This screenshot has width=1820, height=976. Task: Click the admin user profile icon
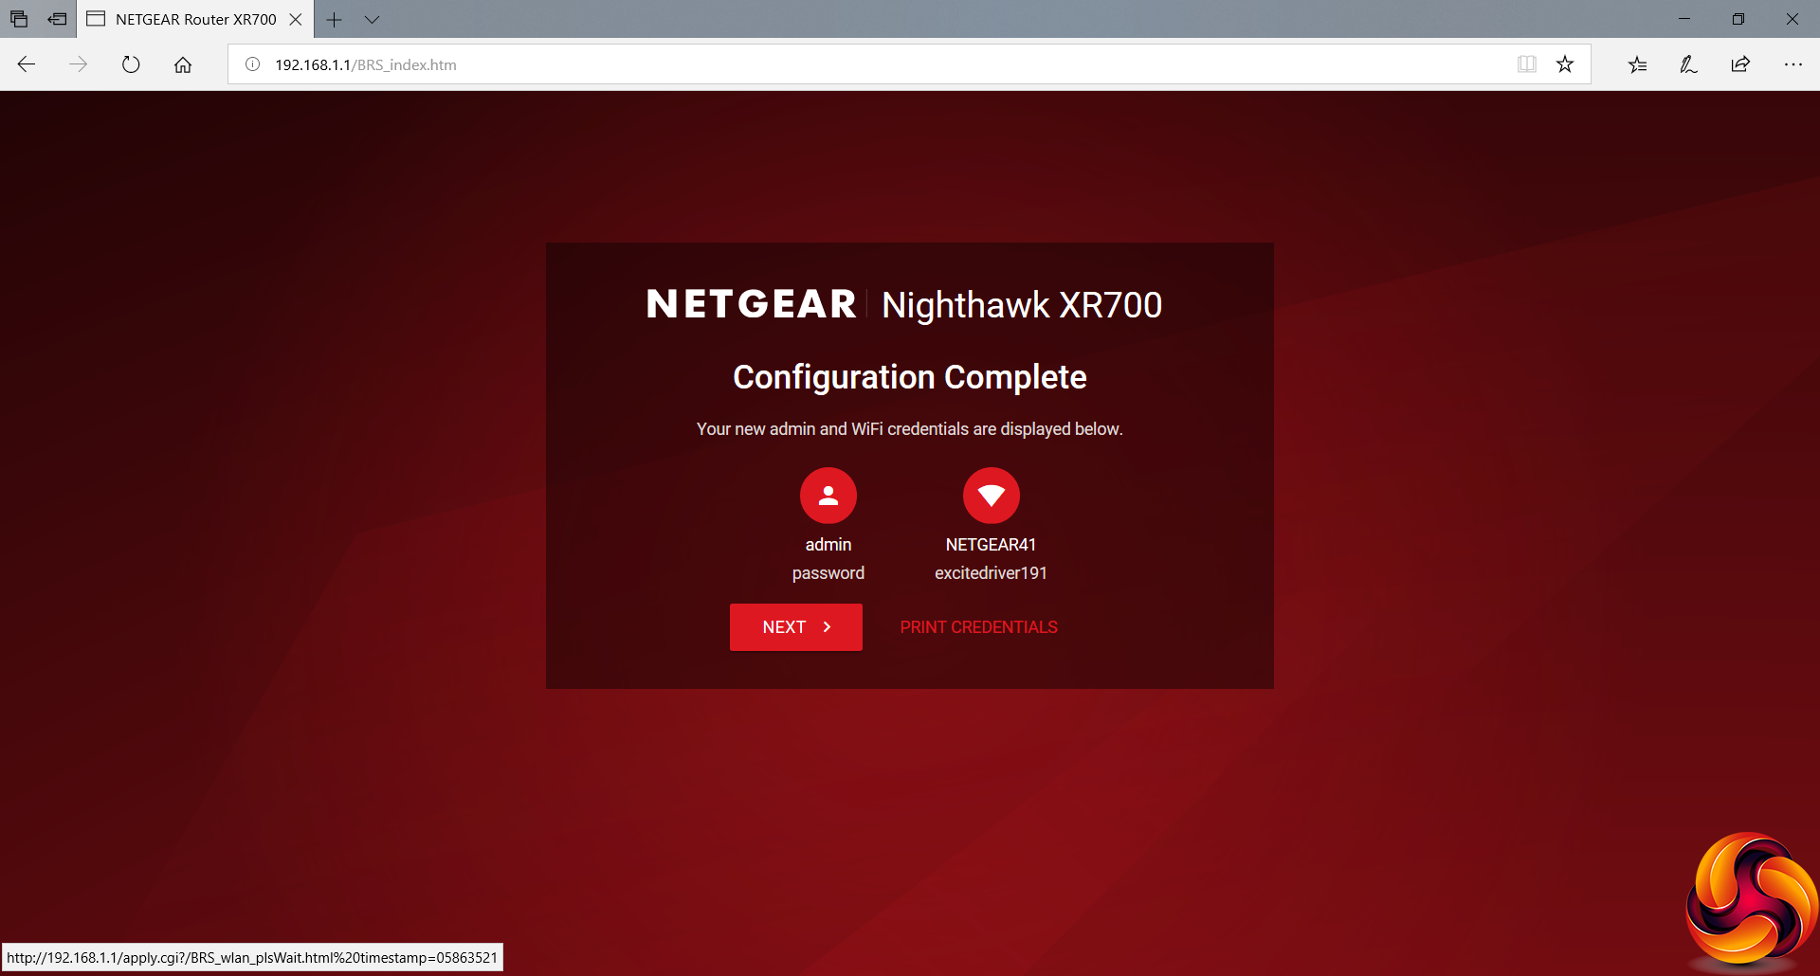828,496
